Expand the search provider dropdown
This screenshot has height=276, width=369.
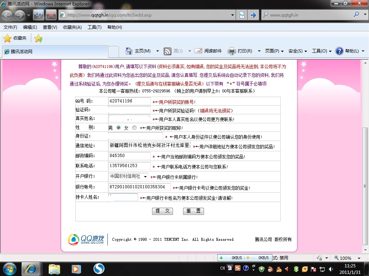click(x=365, y=14)
